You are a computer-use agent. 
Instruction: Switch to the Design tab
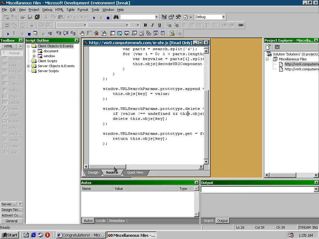tap(93, 172)
